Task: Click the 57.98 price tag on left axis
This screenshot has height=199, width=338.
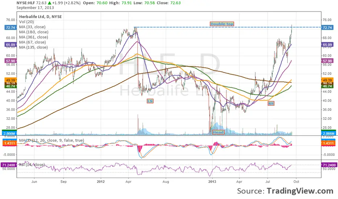Action: point(11,61)
